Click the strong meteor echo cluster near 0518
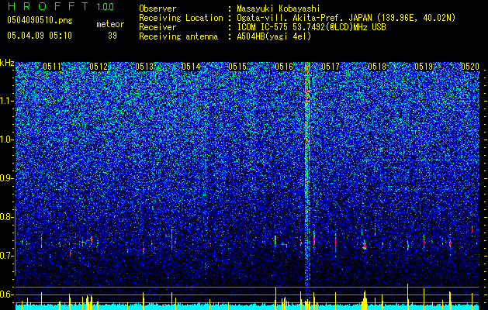This screenshot has height=310, width=488. click(x=365, y=245)
